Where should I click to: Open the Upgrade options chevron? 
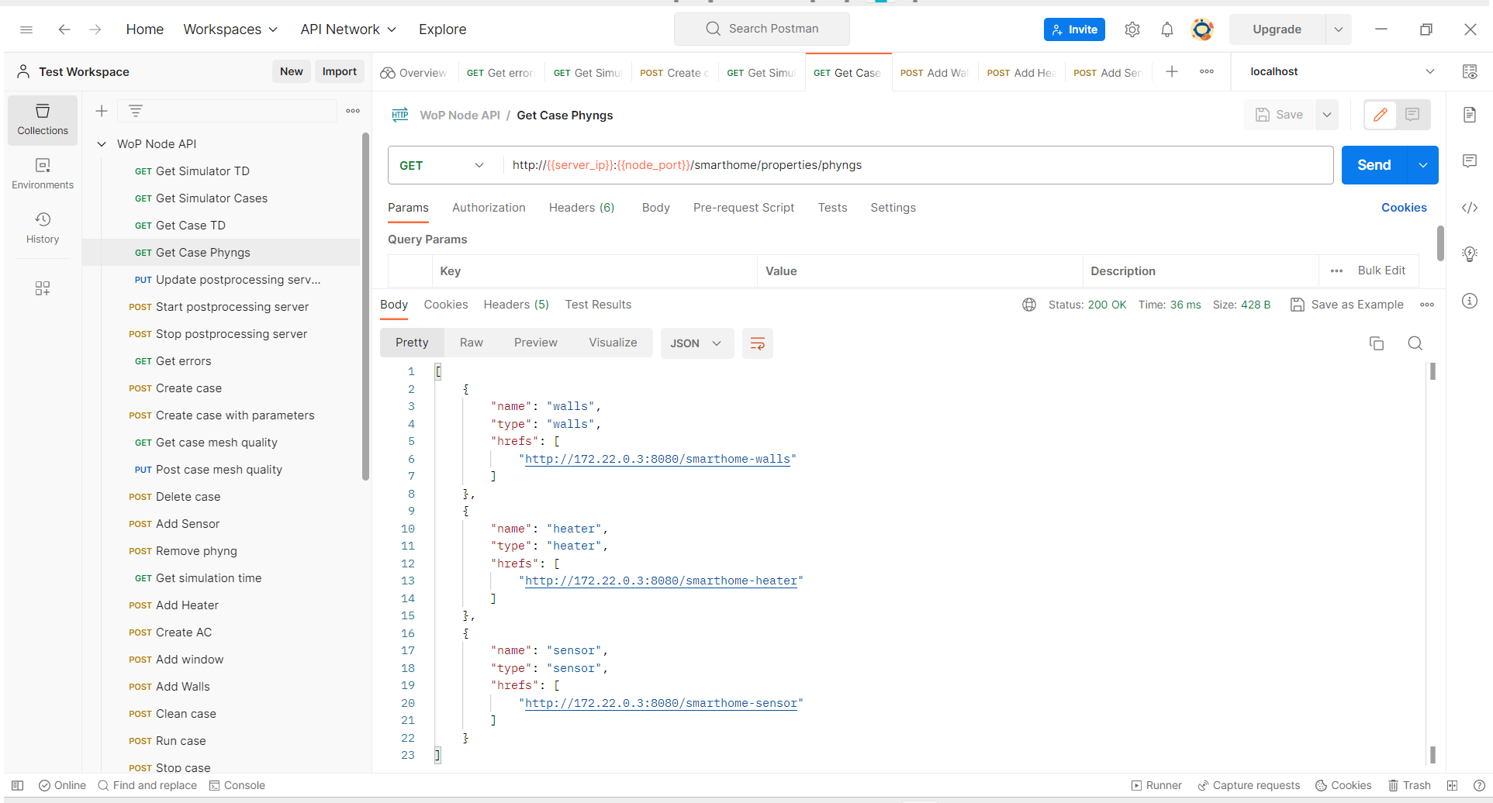[x=1339, y=29]
